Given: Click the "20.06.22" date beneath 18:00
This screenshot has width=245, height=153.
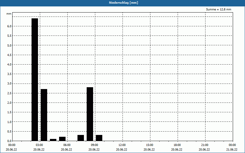Looking at the screenshot, I should (177, 150).
